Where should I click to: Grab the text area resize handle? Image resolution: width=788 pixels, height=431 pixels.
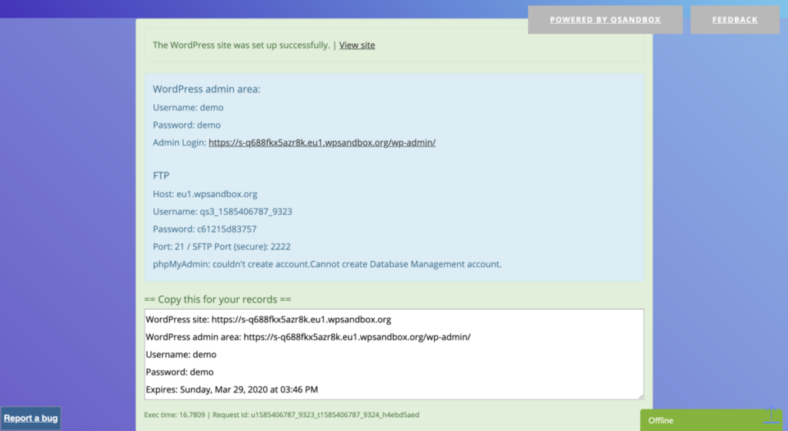(x=640, y=396)
